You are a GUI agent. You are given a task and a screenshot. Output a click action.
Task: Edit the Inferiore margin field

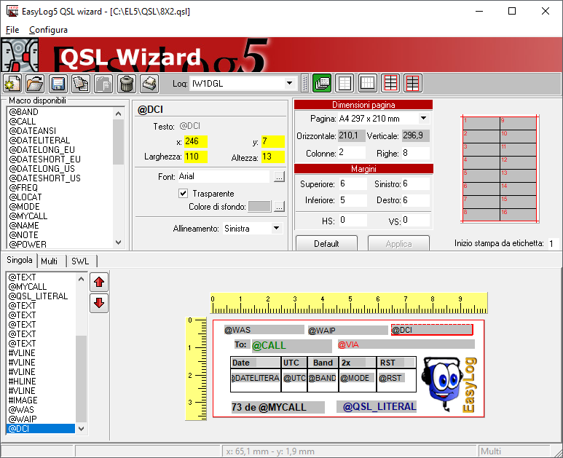353,200
